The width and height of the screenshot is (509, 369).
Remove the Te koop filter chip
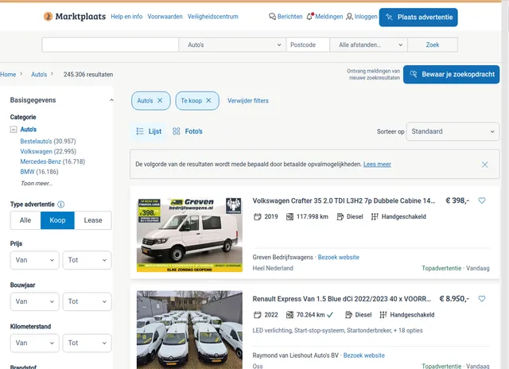(208, 101)
